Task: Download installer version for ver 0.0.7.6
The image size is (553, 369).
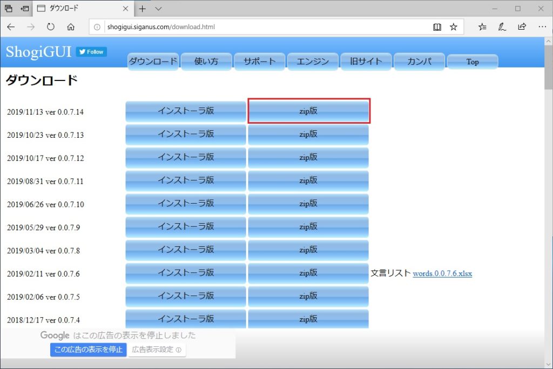Action: coord(186,273)
